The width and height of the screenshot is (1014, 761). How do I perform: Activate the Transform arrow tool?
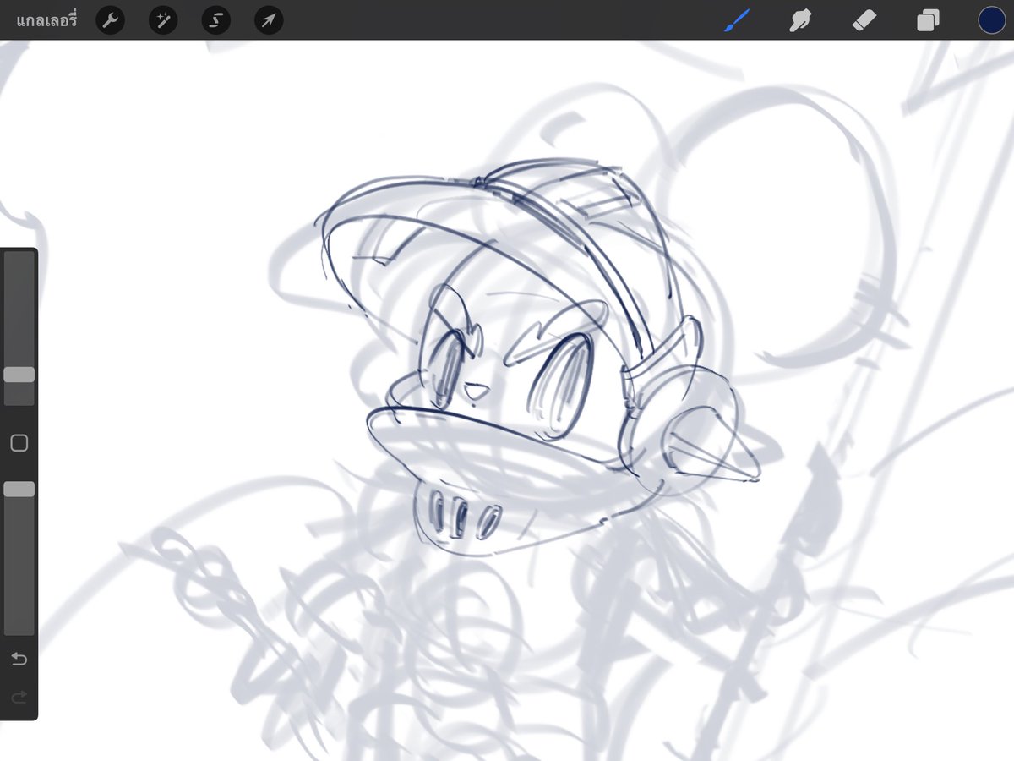point(269,20)
